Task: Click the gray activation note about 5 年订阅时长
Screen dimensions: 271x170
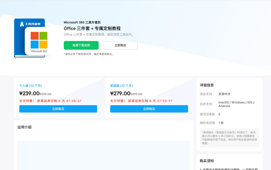Action: [229, 138]
